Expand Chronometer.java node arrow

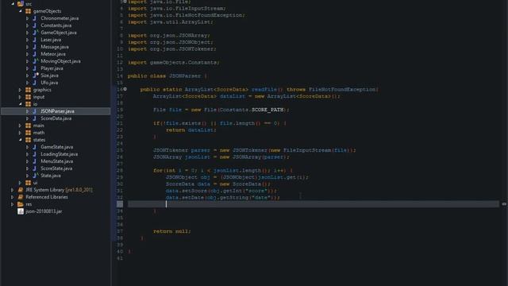click(28, 18)
